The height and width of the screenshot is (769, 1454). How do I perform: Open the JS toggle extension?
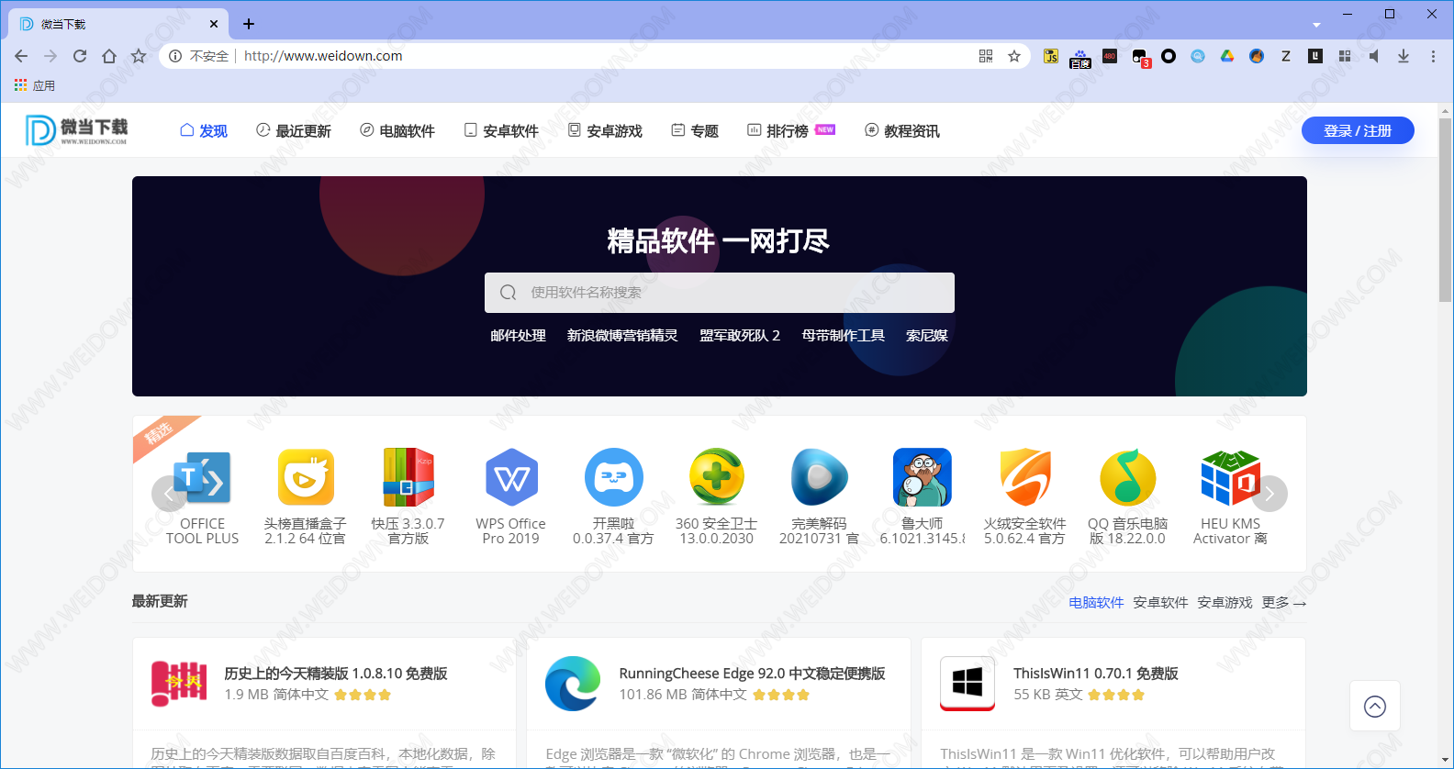point(1051,56)
